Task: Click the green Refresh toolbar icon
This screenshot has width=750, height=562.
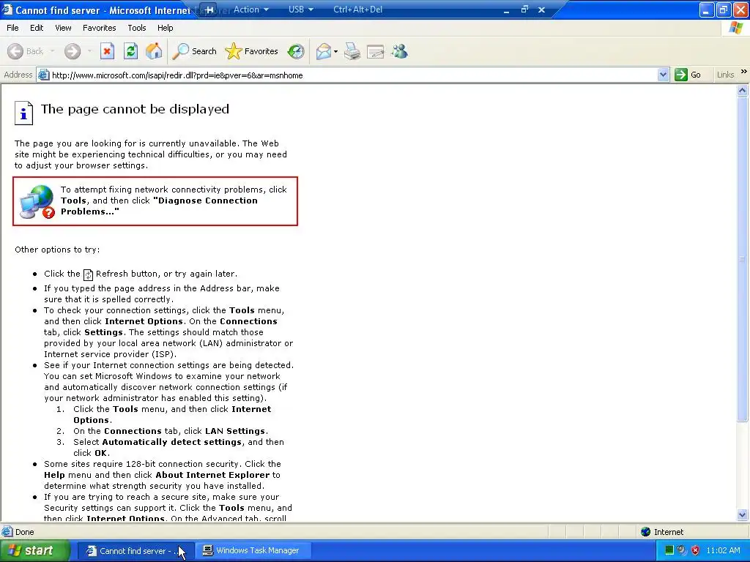Action: [x=130, y=51]
